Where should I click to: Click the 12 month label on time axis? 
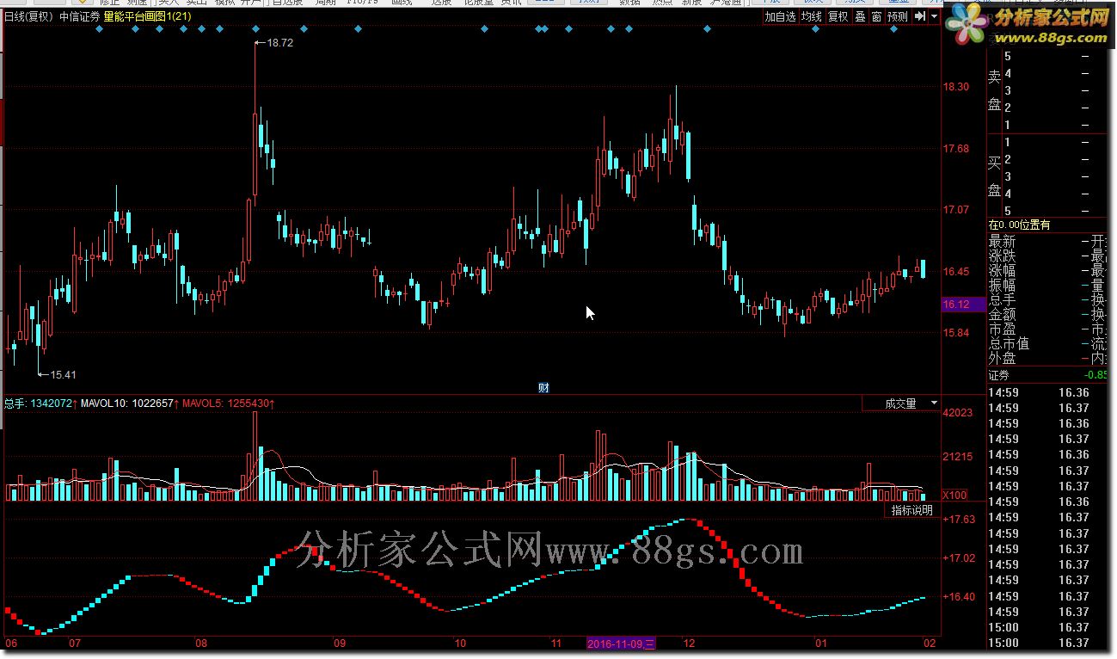tap(688, 644)
